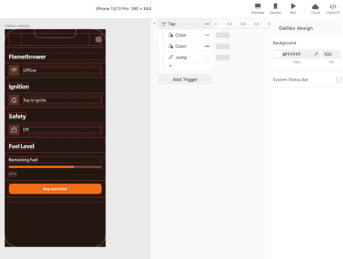Click the white background color swatch
Image resolution: width=343 pixels, height=259 pixels.
click(x=277, y=54)
